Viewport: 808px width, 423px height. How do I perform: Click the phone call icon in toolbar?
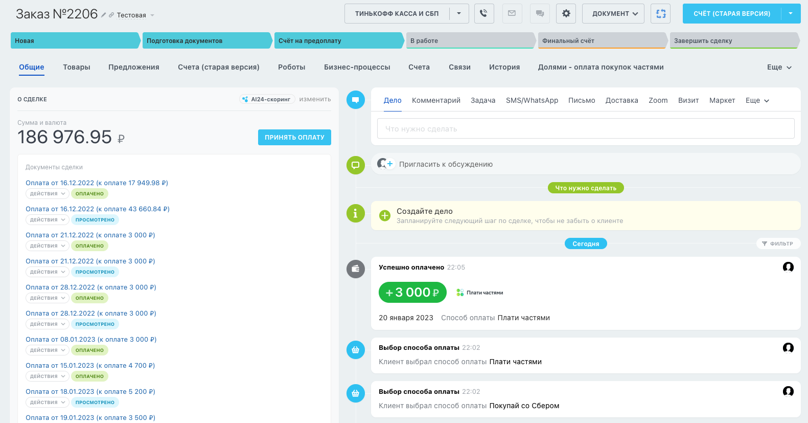[x=483, y=14]
